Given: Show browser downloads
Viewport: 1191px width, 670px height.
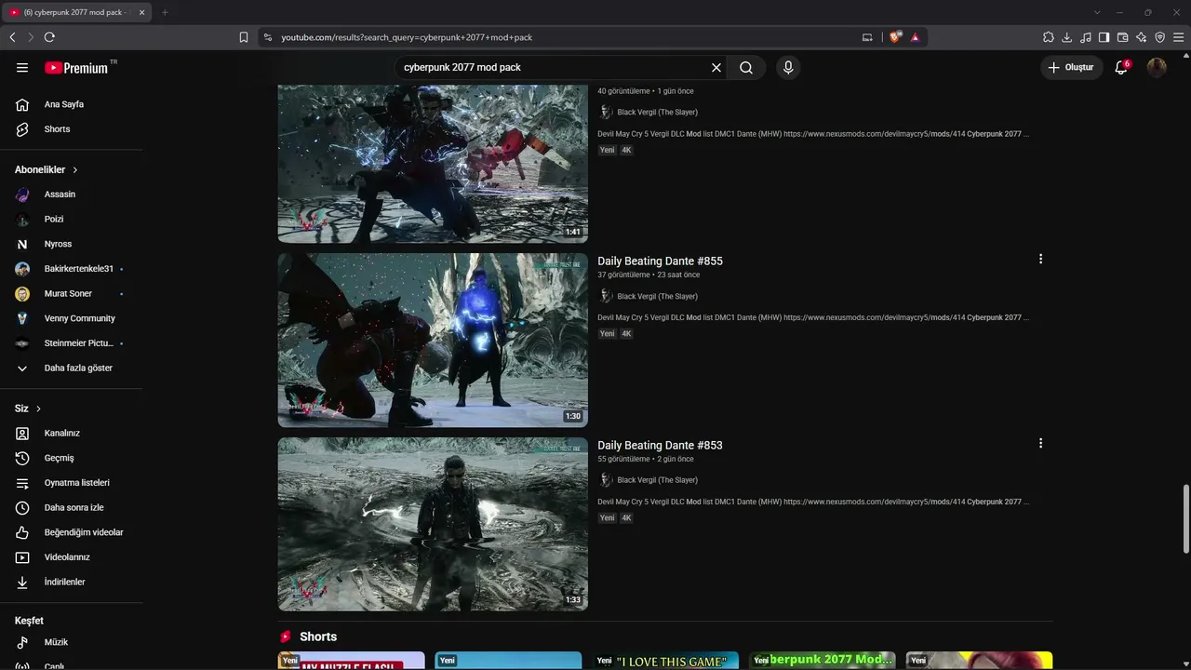Looking at the screenshot, I should (1067, 37).
